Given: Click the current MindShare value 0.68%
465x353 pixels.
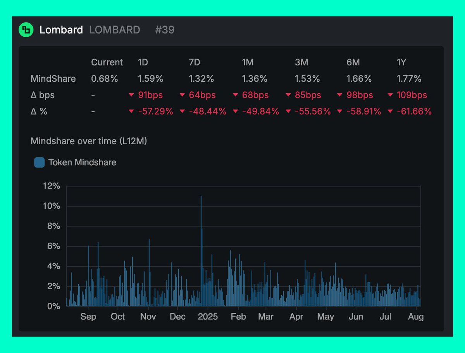Looking at the screenshot, I should point(105,79).
